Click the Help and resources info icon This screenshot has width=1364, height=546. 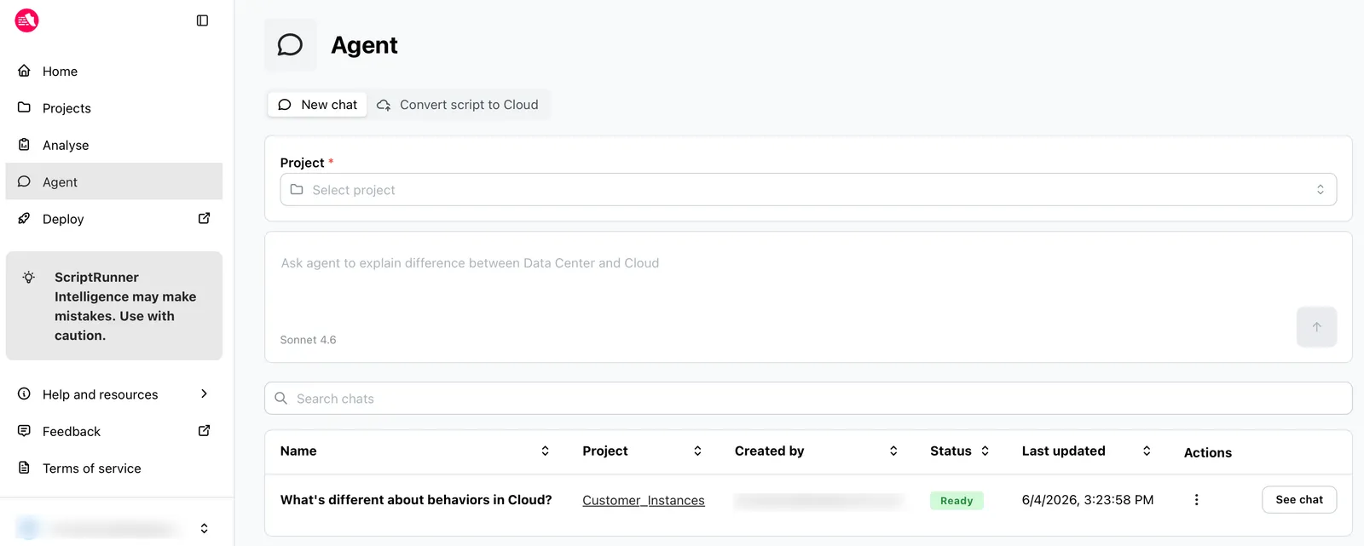click(24, 394)
